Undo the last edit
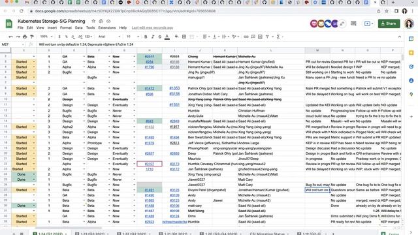Image resolution: width=418 pixels, height=235 pixels. (x=11, y=37)
